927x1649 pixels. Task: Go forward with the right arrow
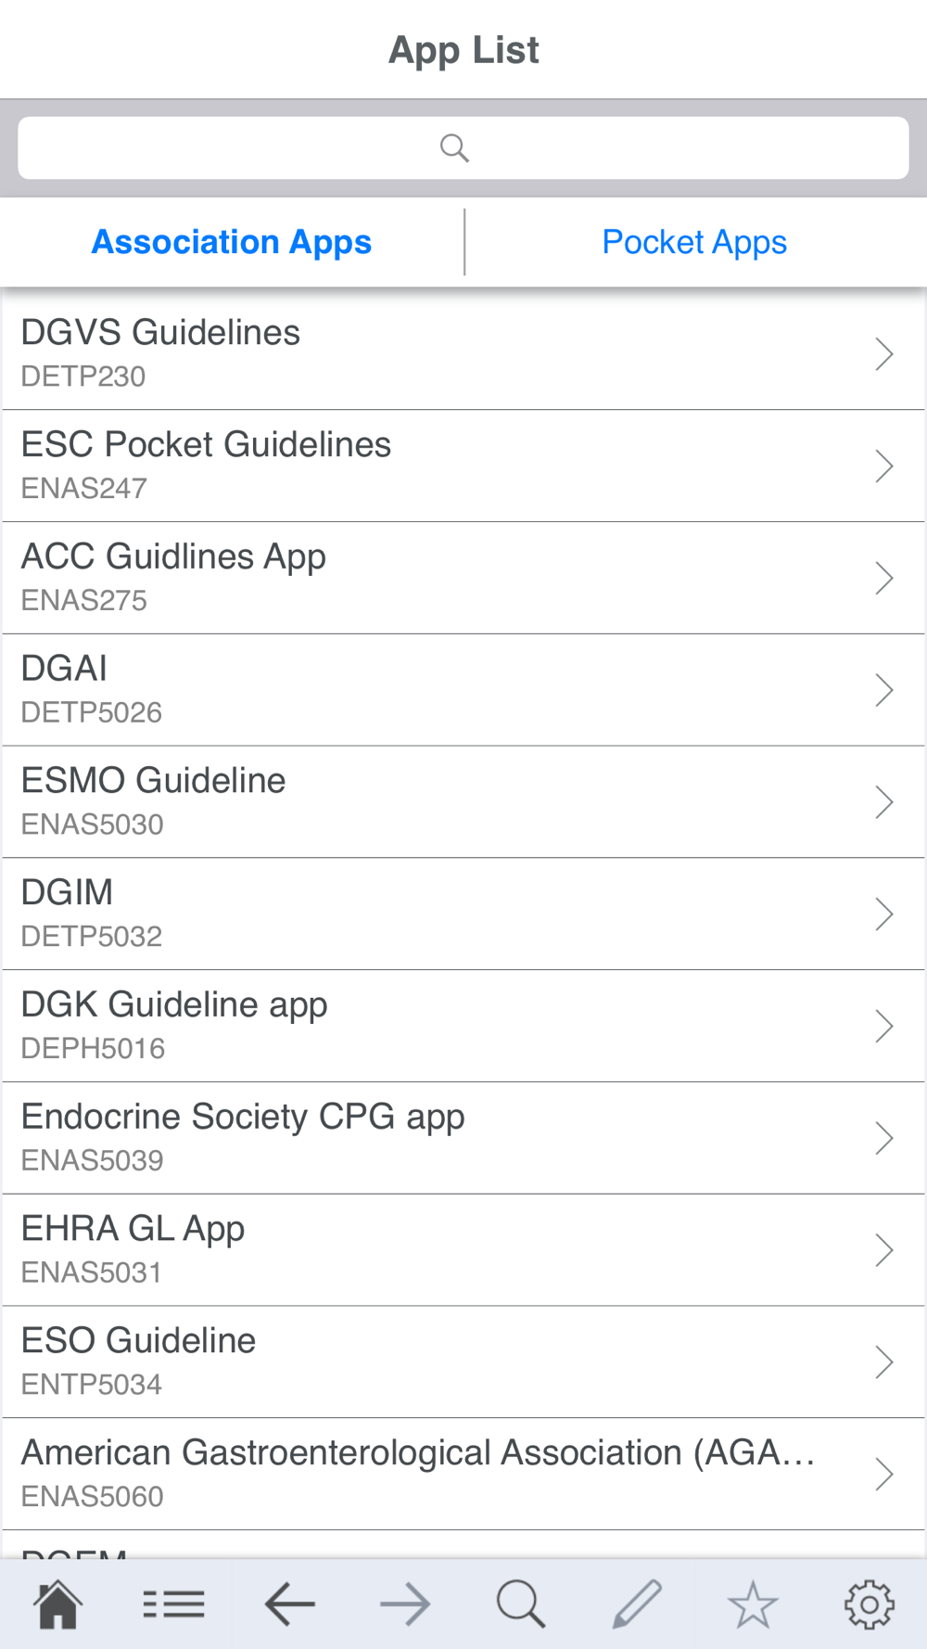point(405,1604)
